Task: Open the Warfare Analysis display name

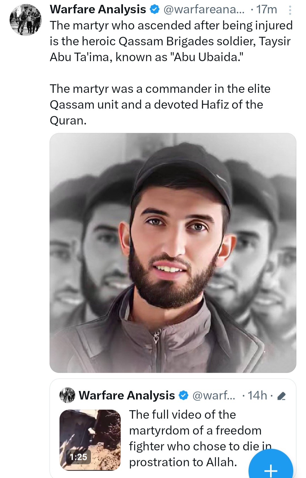Action: (98, 10)
